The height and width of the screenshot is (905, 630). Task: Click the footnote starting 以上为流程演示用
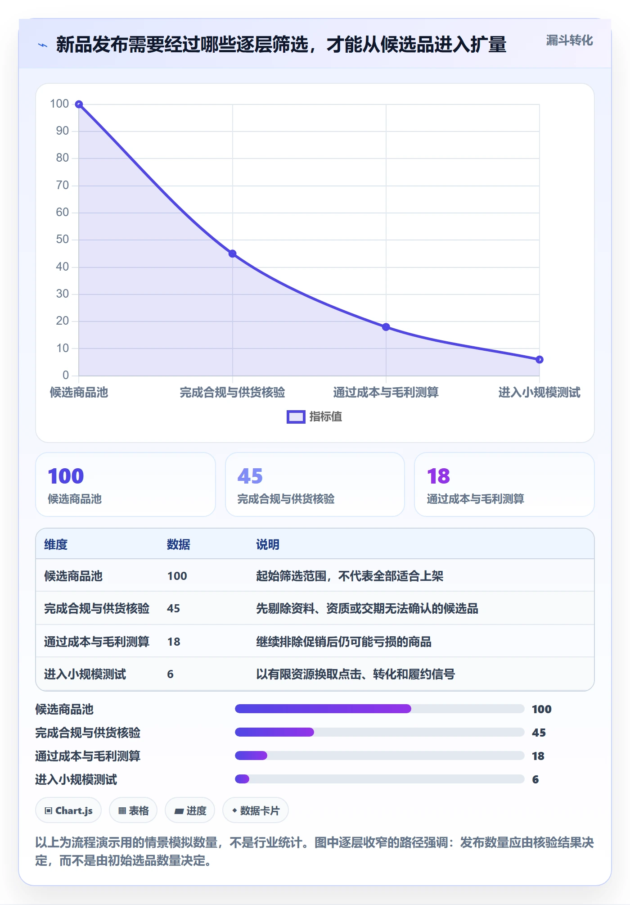point(315,851)
